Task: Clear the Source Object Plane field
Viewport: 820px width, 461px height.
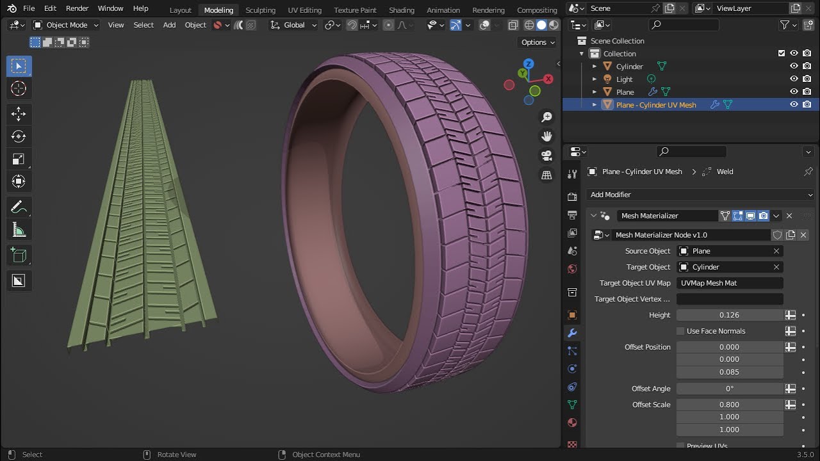Action: click(776, 251)
